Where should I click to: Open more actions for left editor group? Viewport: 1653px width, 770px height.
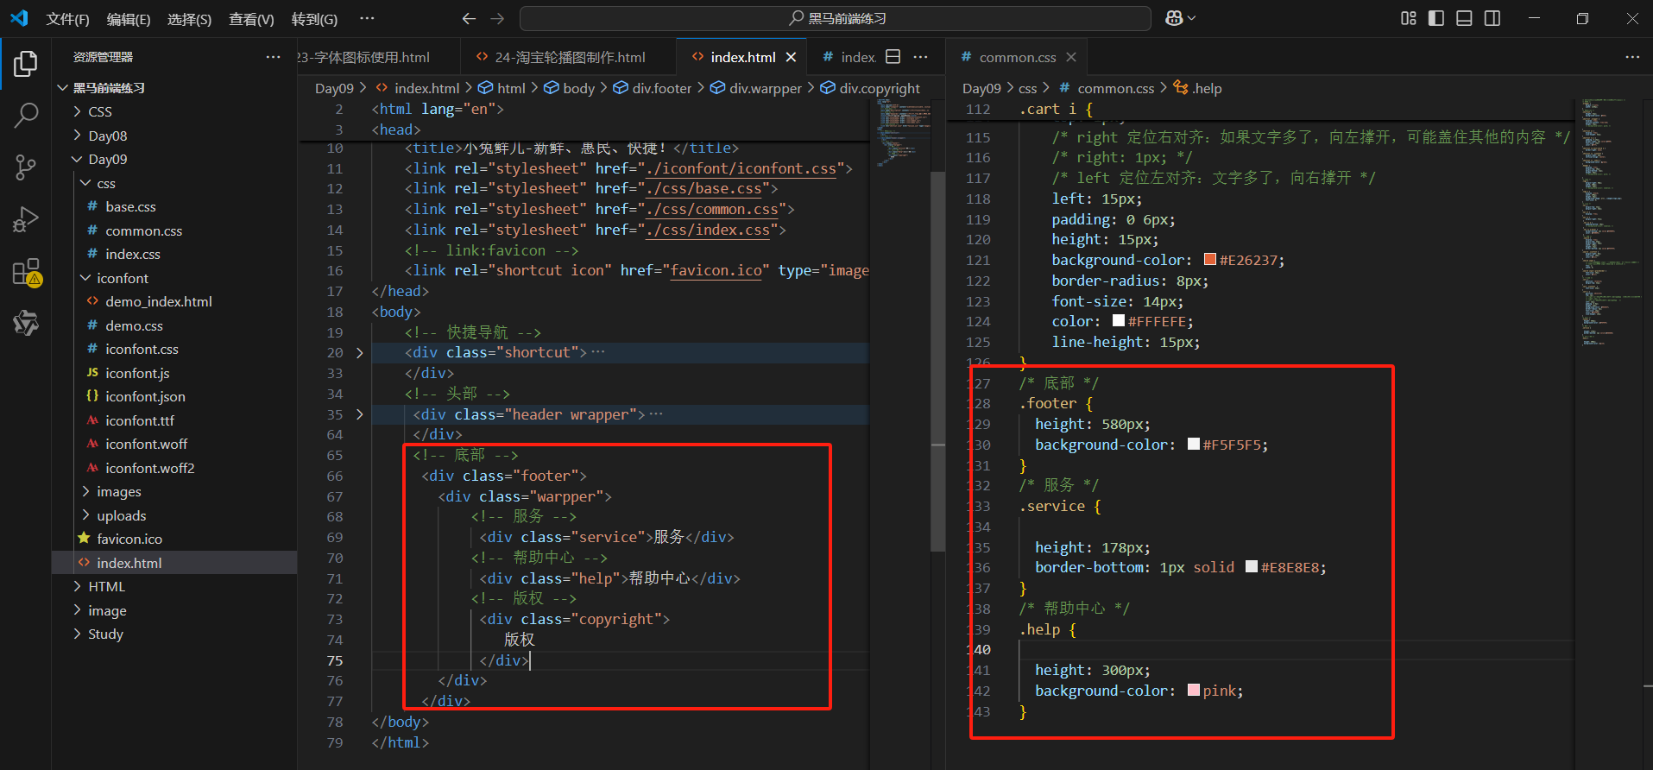(x=921, y=57)
